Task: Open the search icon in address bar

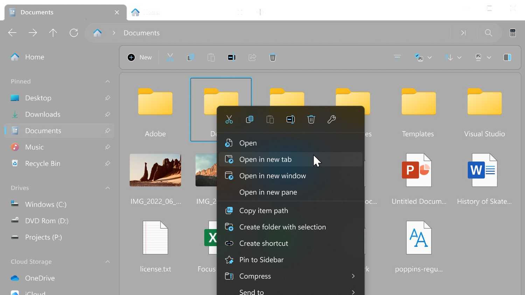Action: [x=489, y=33]
